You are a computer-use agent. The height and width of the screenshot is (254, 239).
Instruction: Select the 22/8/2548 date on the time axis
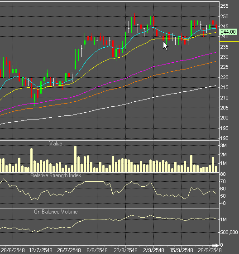(125, 250)
